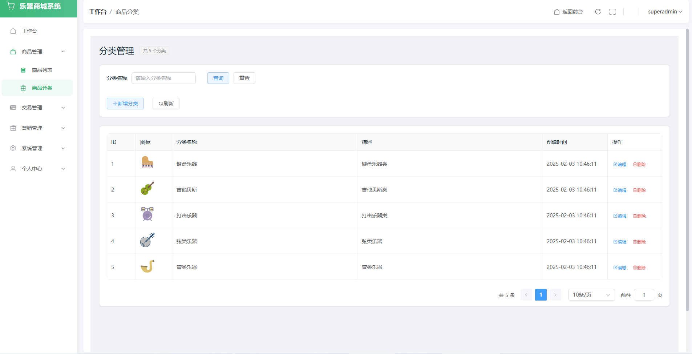Click the drum icon for 打击乐器

(147, 214)
